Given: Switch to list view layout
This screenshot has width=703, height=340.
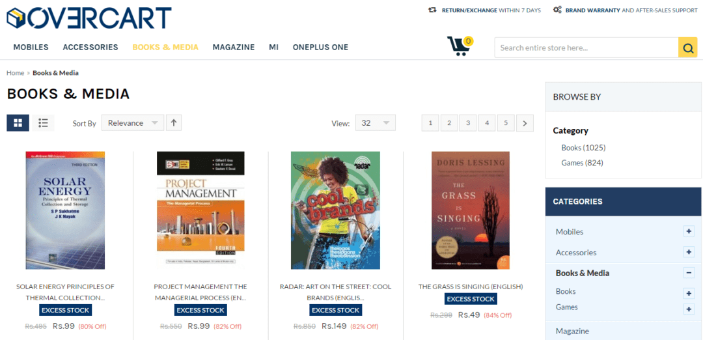Looking at the screenshot, I should [43, 123].
